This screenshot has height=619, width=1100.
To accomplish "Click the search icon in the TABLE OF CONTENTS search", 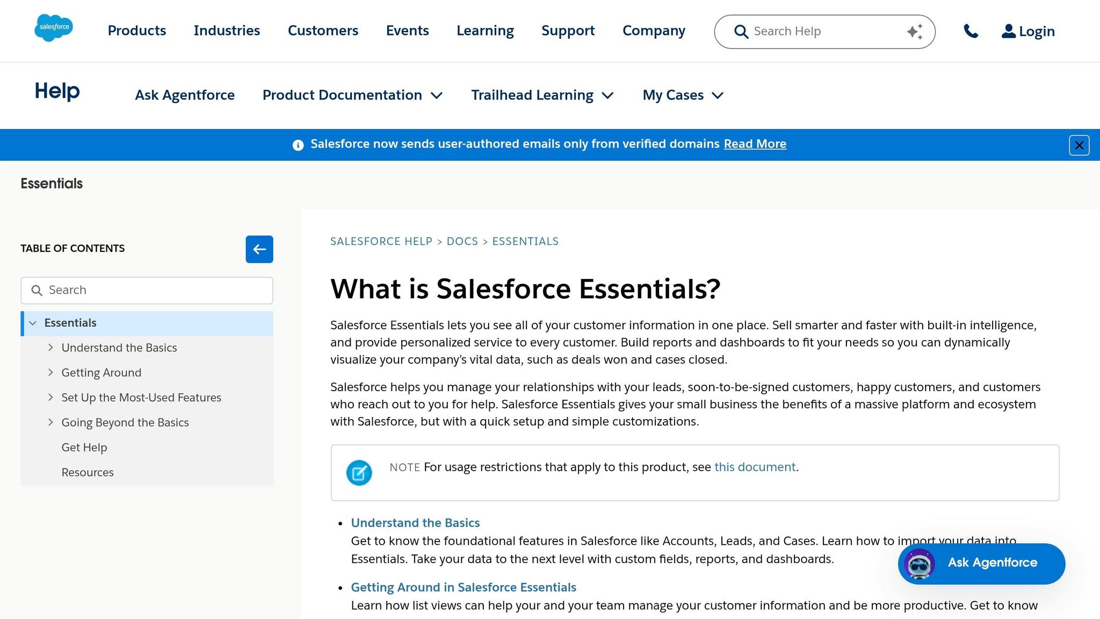I will tap(37, 290).
